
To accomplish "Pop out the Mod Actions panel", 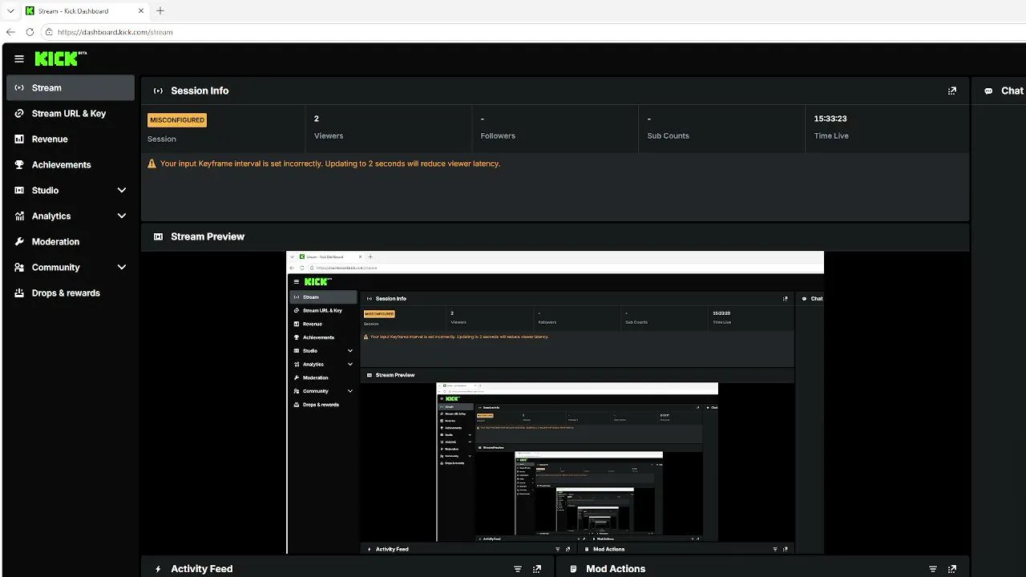I will 952,569.
